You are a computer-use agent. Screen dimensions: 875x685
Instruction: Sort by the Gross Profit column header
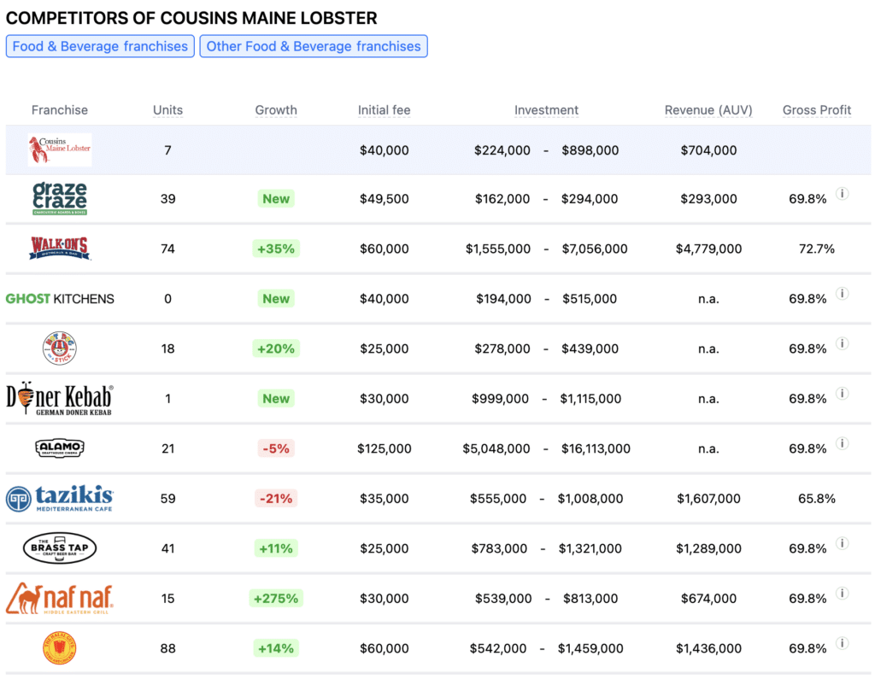pos(816,110)
